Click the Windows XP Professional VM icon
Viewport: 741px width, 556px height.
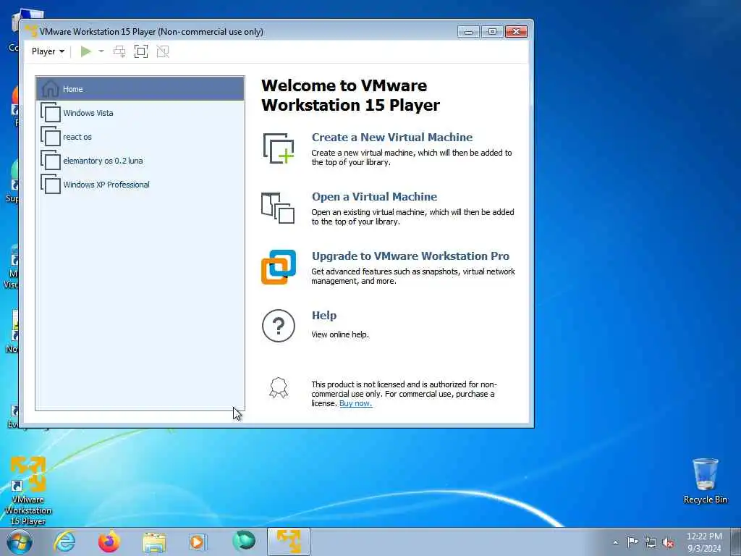click(x=51, y=185)
